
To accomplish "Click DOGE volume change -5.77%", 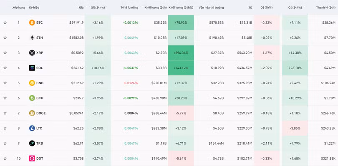I will click(181, 113).
